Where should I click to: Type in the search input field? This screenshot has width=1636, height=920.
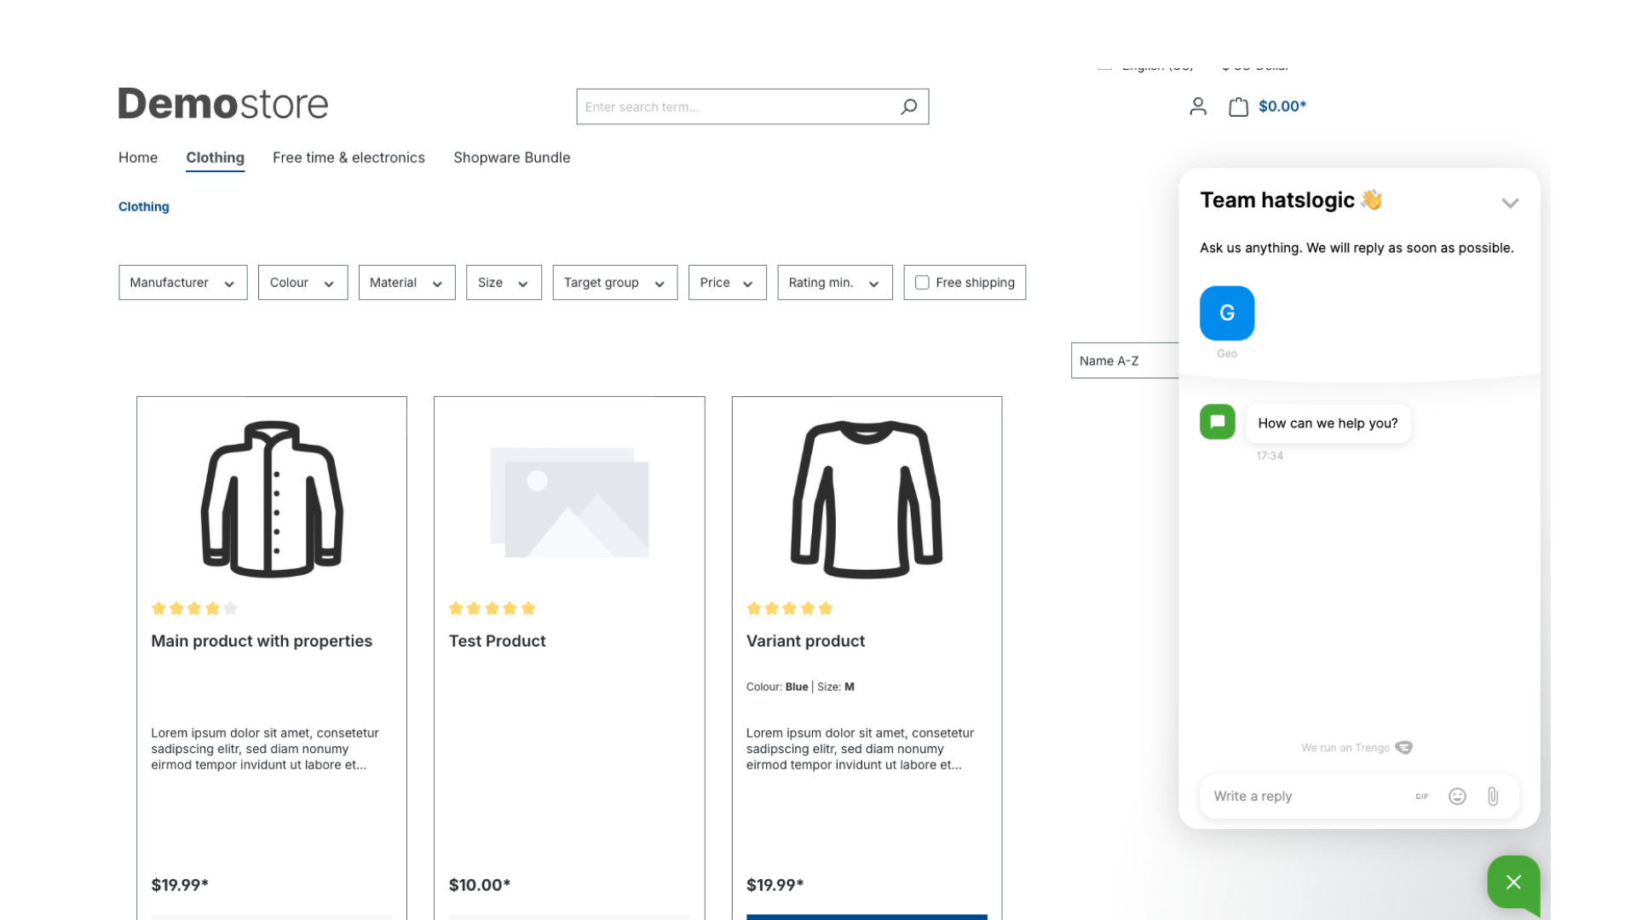tap(740, 106)
